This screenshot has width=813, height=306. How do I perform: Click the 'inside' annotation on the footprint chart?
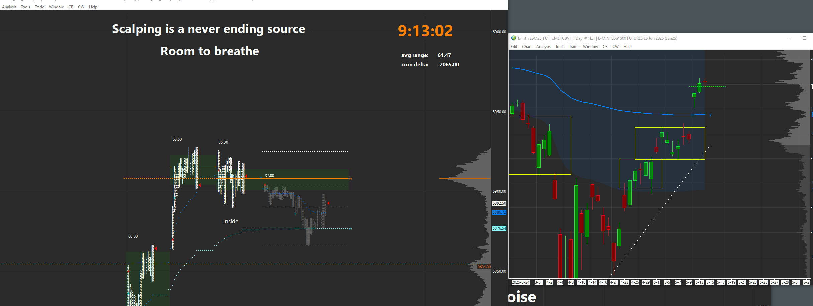pos(231,221)
